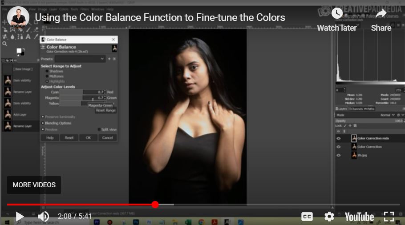Click the layer Opacity slider

tap(369, 121)
